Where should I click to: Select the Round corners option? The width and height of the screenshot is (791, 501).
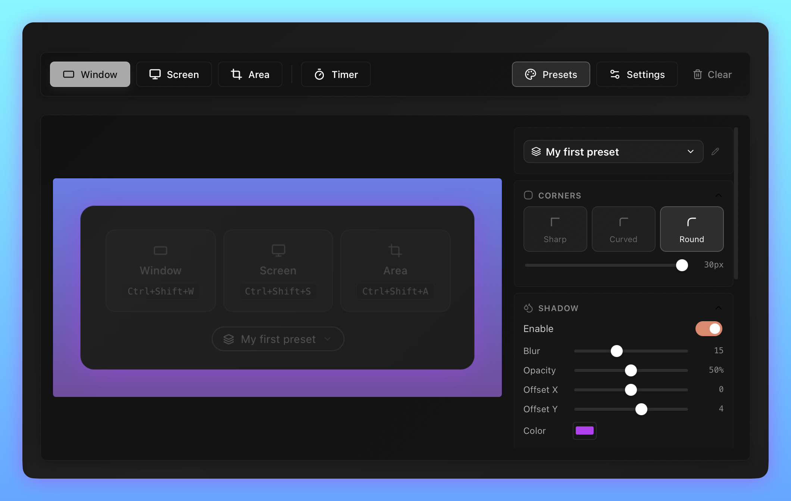click(691, 229)
